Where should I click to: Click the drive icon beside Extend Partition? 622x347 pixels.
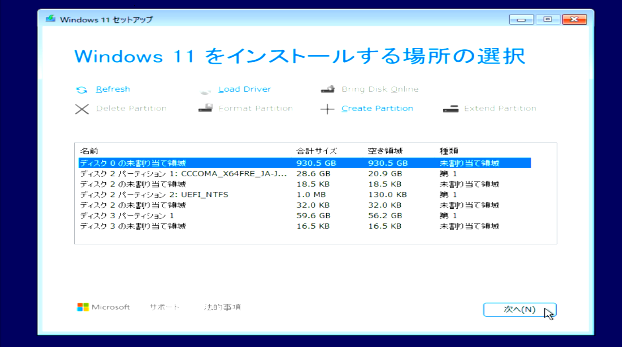pos(451,109)
